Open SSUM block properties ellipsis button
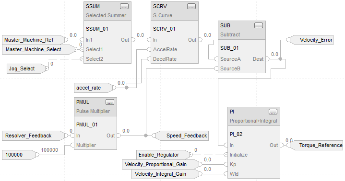The width and height of the screenshot is (345, 181). click(124, 7)
